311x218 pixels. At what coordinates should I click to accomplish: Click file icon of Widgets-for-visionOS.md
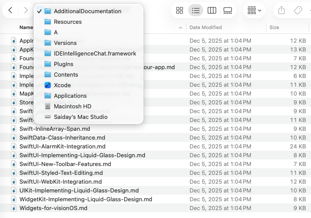coord(14,208)
